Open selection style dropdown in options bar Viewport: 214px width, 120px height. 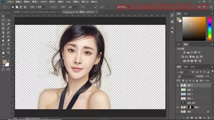(x=73, y=7)
